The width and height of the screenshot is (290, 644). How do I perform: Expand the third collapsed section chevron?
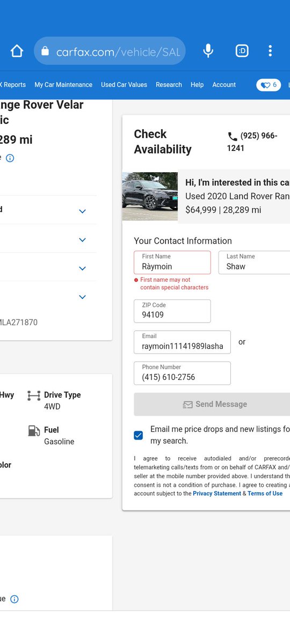pyautogui.click(x=82, y=268)
